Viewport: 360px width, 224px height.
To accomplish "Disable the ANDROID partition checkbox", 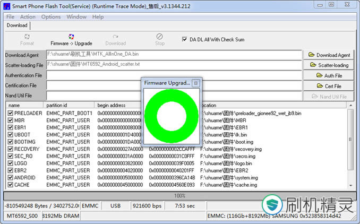I will tap(11, 178).
